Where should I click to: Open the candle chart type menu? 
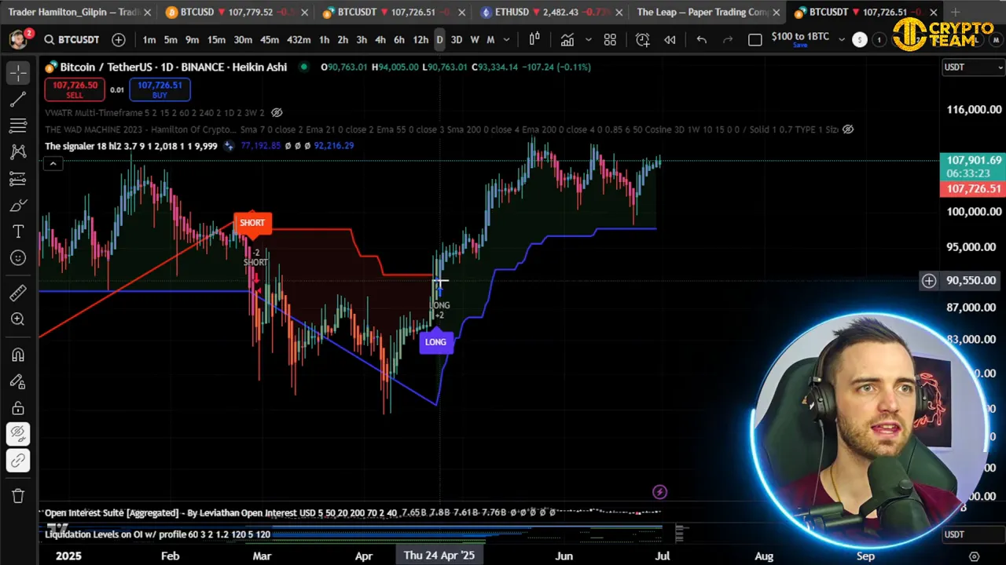click(534, 40)
